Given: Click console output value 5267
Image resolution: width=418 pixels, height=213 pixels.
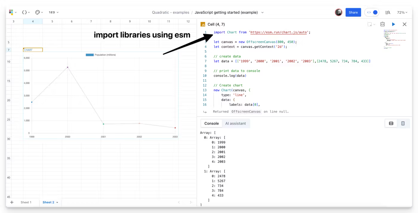Looking at the screenshot, I should (x=221, y=181).
